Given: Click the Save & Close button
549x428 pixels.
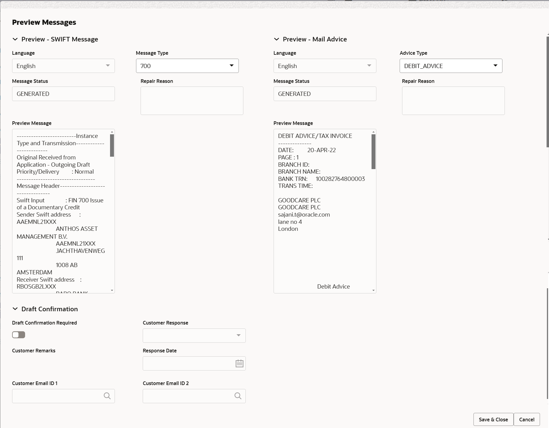Looking at the screenshot, I should coord(493,420).
